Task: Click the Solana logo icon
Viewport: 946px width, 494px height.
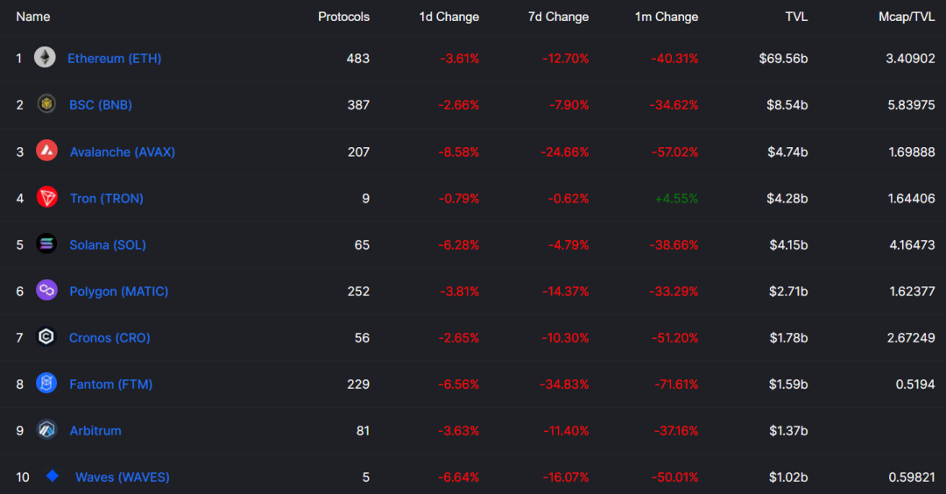Action: tap(46, 243)
